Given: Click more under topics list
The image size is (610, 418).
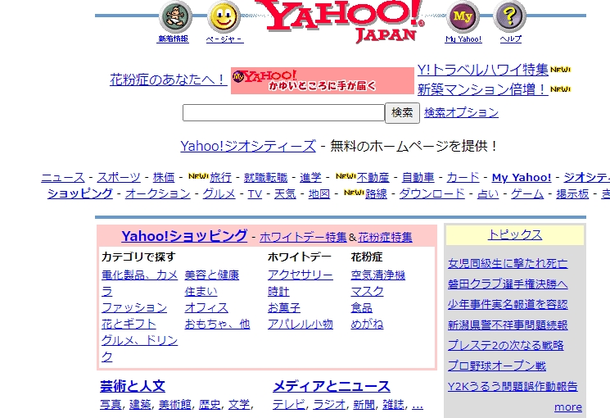Looking at the screenshot, I should click(x=568, y=407).
